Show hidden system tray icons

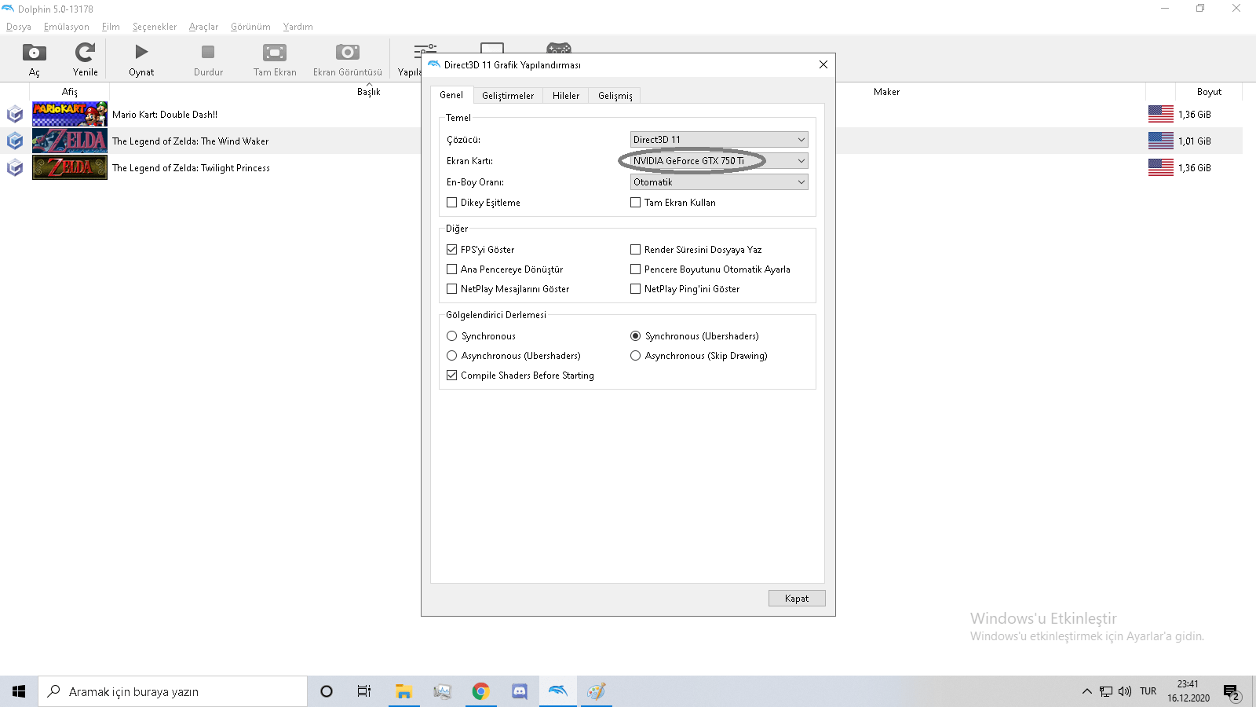coord(1086,691)
